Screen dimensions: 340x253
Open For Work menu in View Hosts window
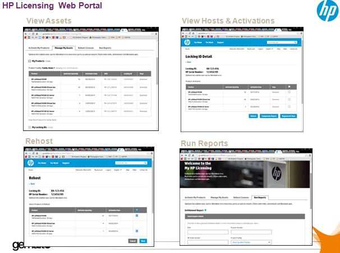pos(209,43)
